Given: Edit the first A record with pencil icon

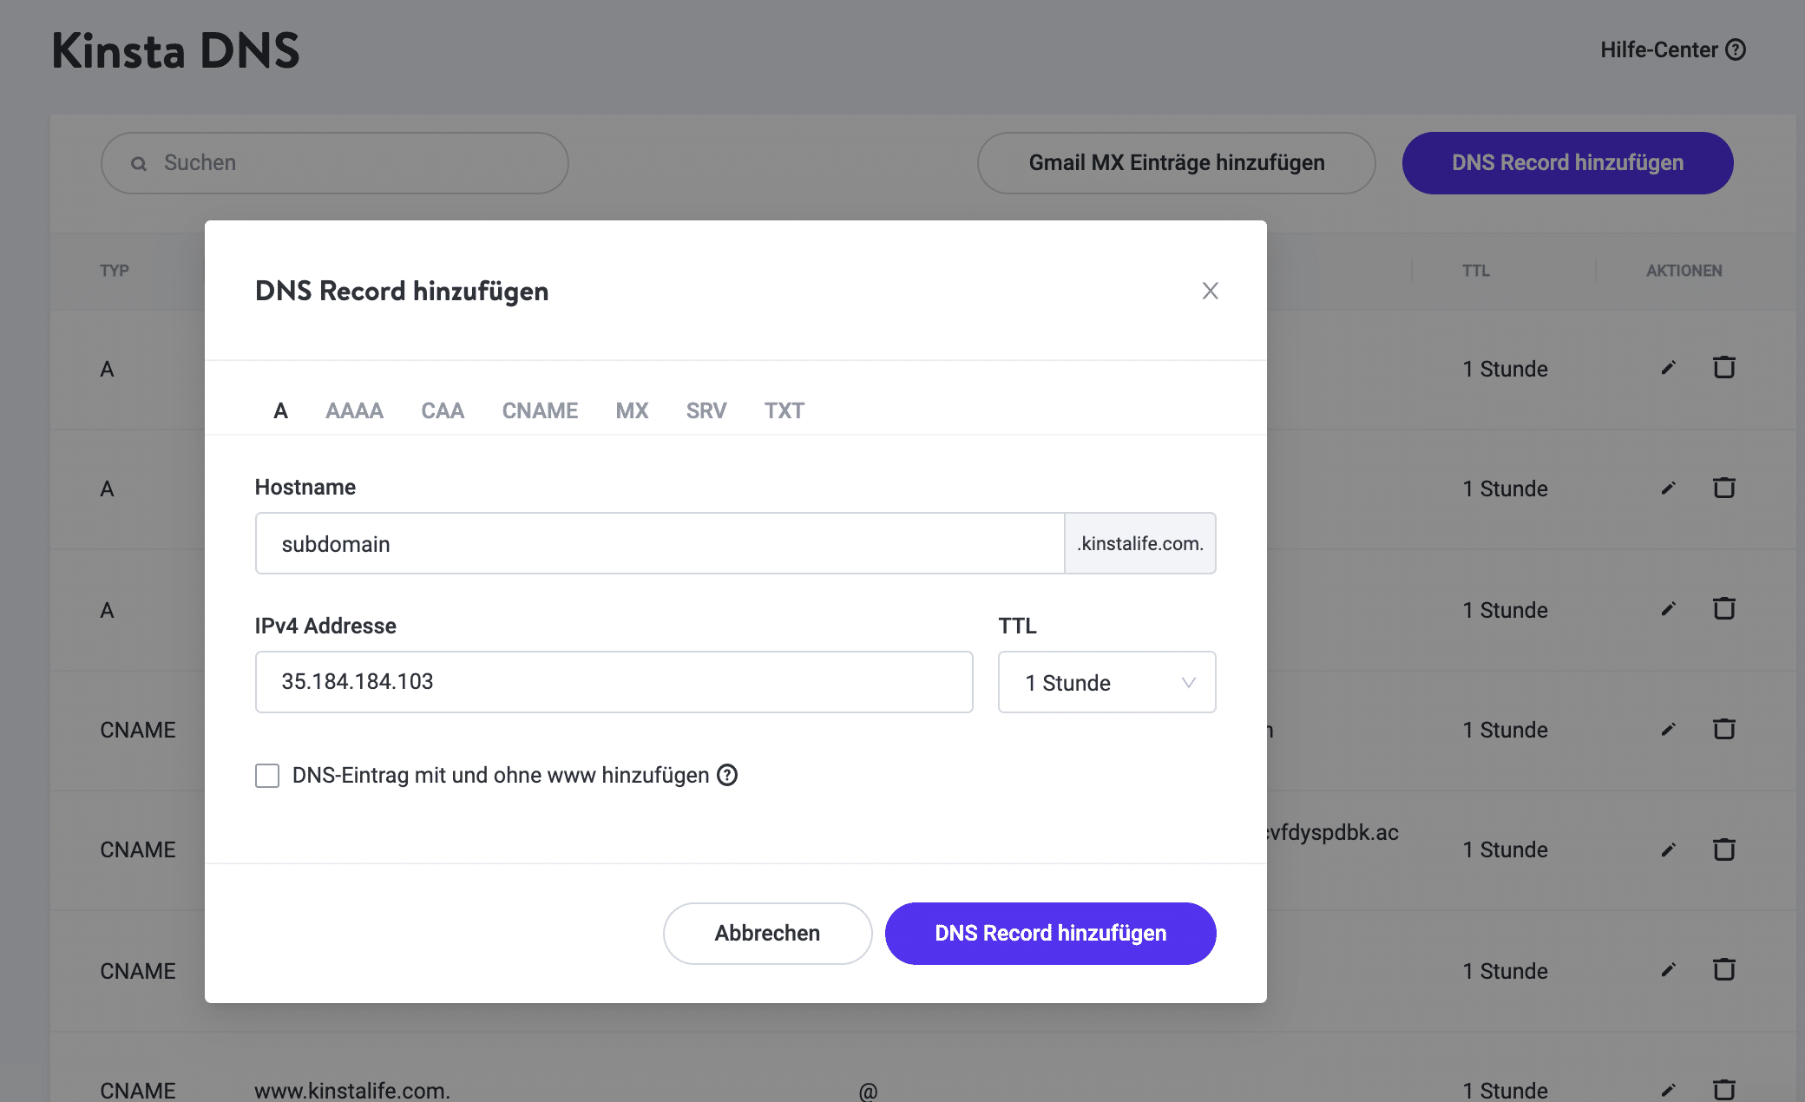Looking at the screenshot, I should 1668,368.
